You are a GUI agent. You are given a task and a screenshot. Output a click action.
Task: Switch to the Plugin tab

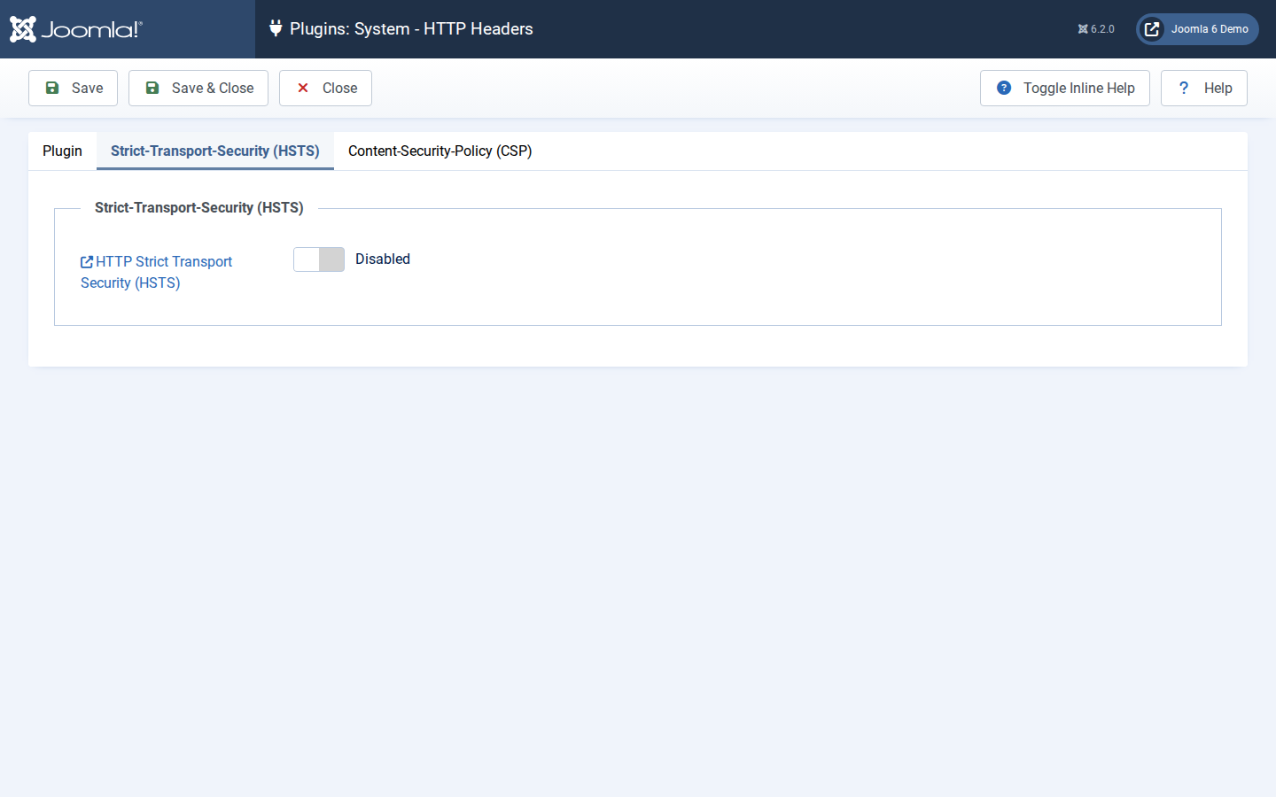tap(62, 151)
